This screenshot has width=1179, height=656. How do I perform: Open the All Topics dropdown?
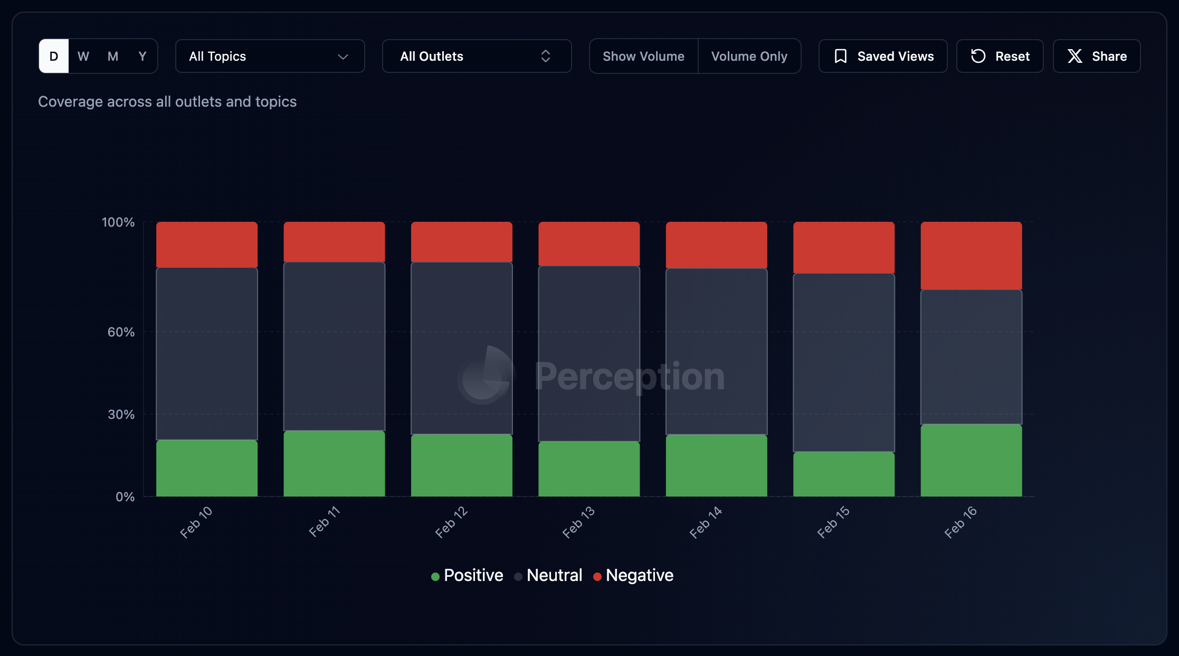270,56
